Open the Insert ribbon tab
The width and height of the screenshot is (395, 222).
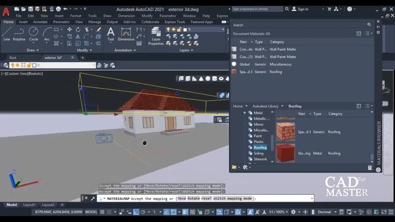tap(23, 22)
